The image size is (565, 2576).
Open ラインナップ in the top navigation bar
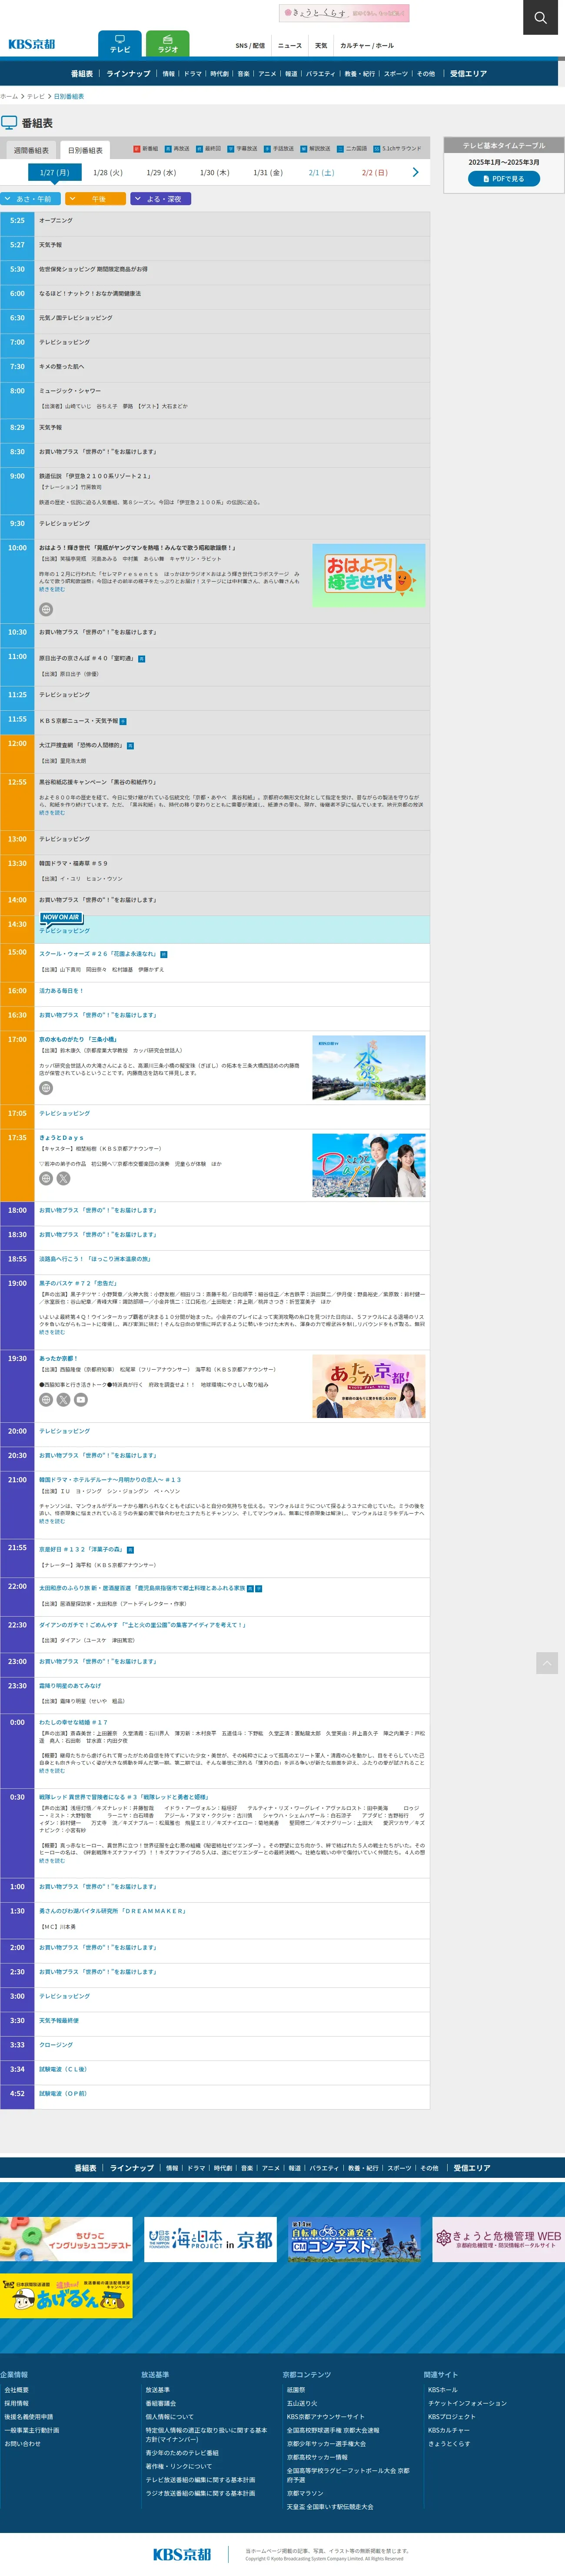[129, 73]
